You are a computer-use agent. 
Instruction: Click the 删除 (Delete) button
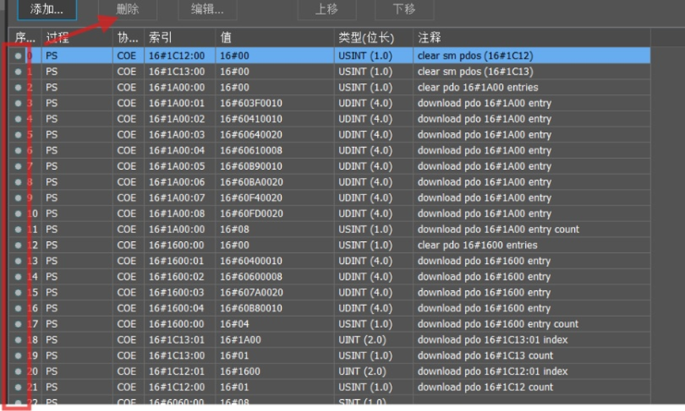(x=127, y=10)
